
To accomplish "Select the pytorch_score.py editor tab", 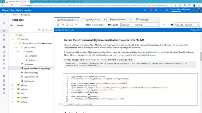I will click(x=93, y=19).
